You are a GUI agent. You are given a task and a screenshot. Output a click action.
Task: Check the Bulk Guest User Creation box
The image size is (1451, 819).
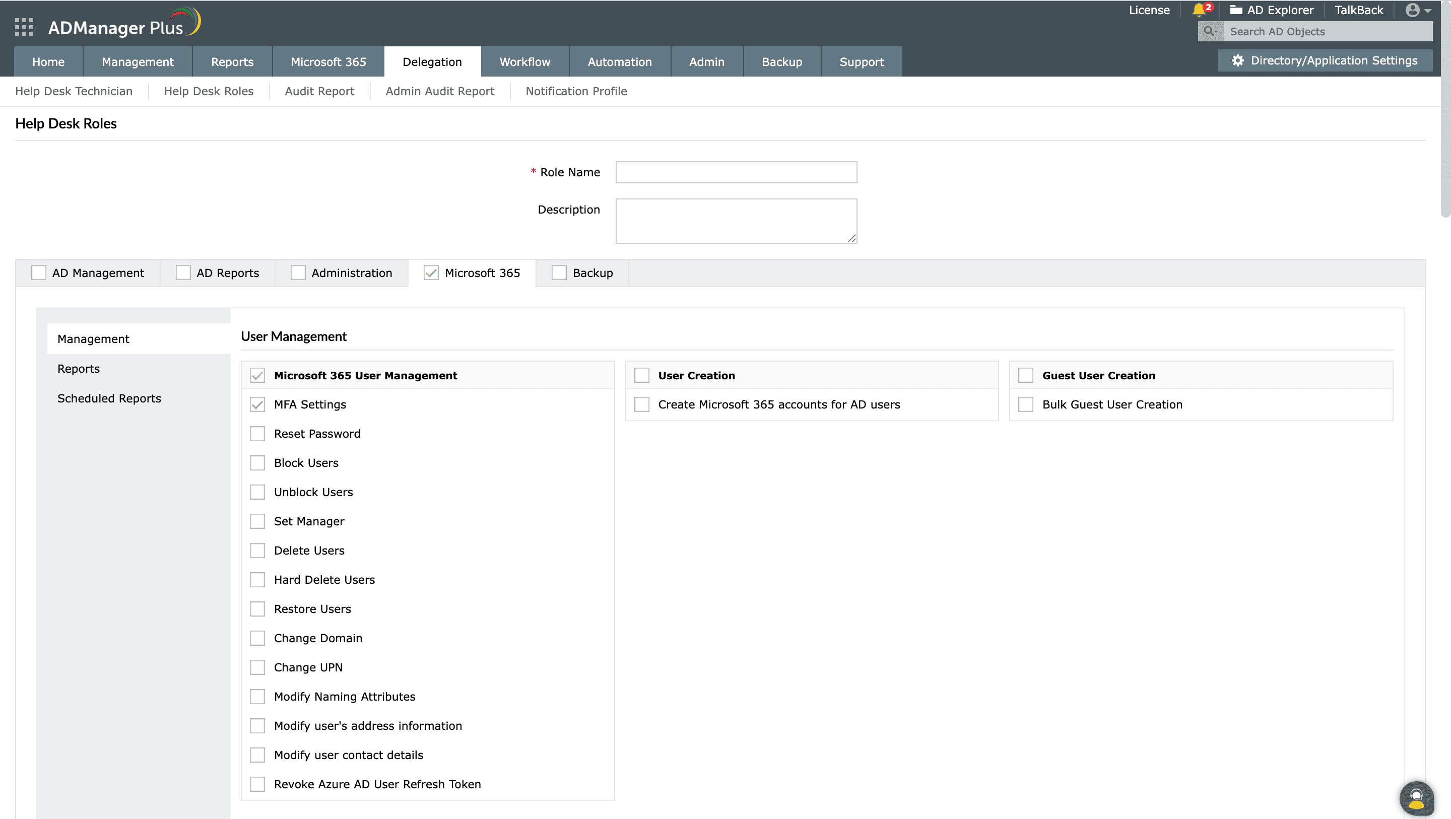(1026, 404)
